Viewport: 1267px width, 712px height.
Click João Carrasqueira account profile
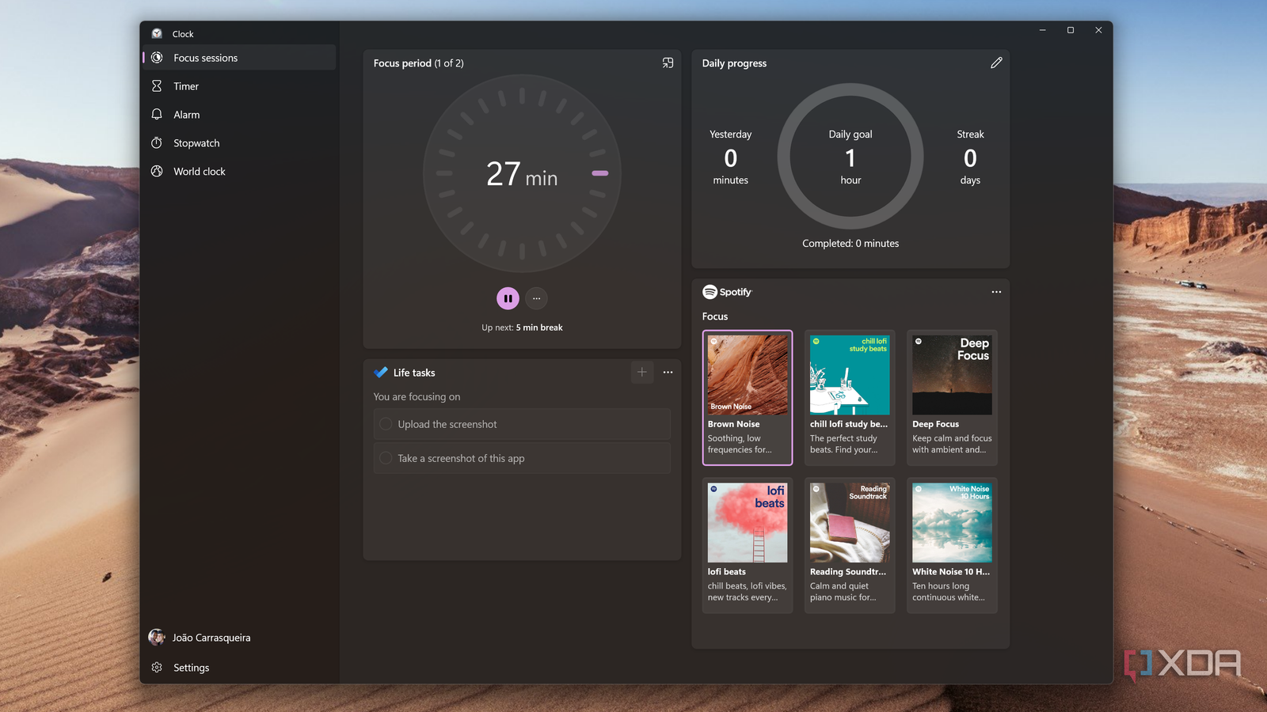point(211,638)
